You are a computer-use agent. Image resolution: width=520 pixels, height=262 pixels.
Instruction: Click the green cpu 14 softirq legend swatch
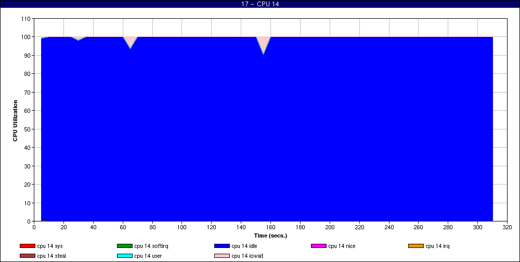pos(125,246)
